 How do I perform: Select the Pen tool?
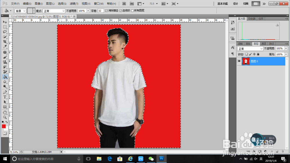[x=5, y=92]
